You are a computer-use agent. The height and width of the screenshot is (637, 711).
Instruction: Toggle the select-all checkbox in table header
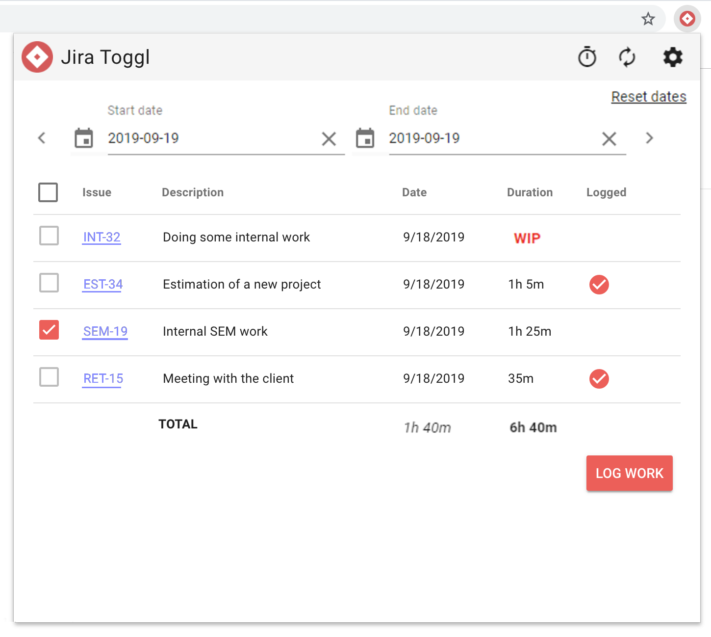[48, 192]
